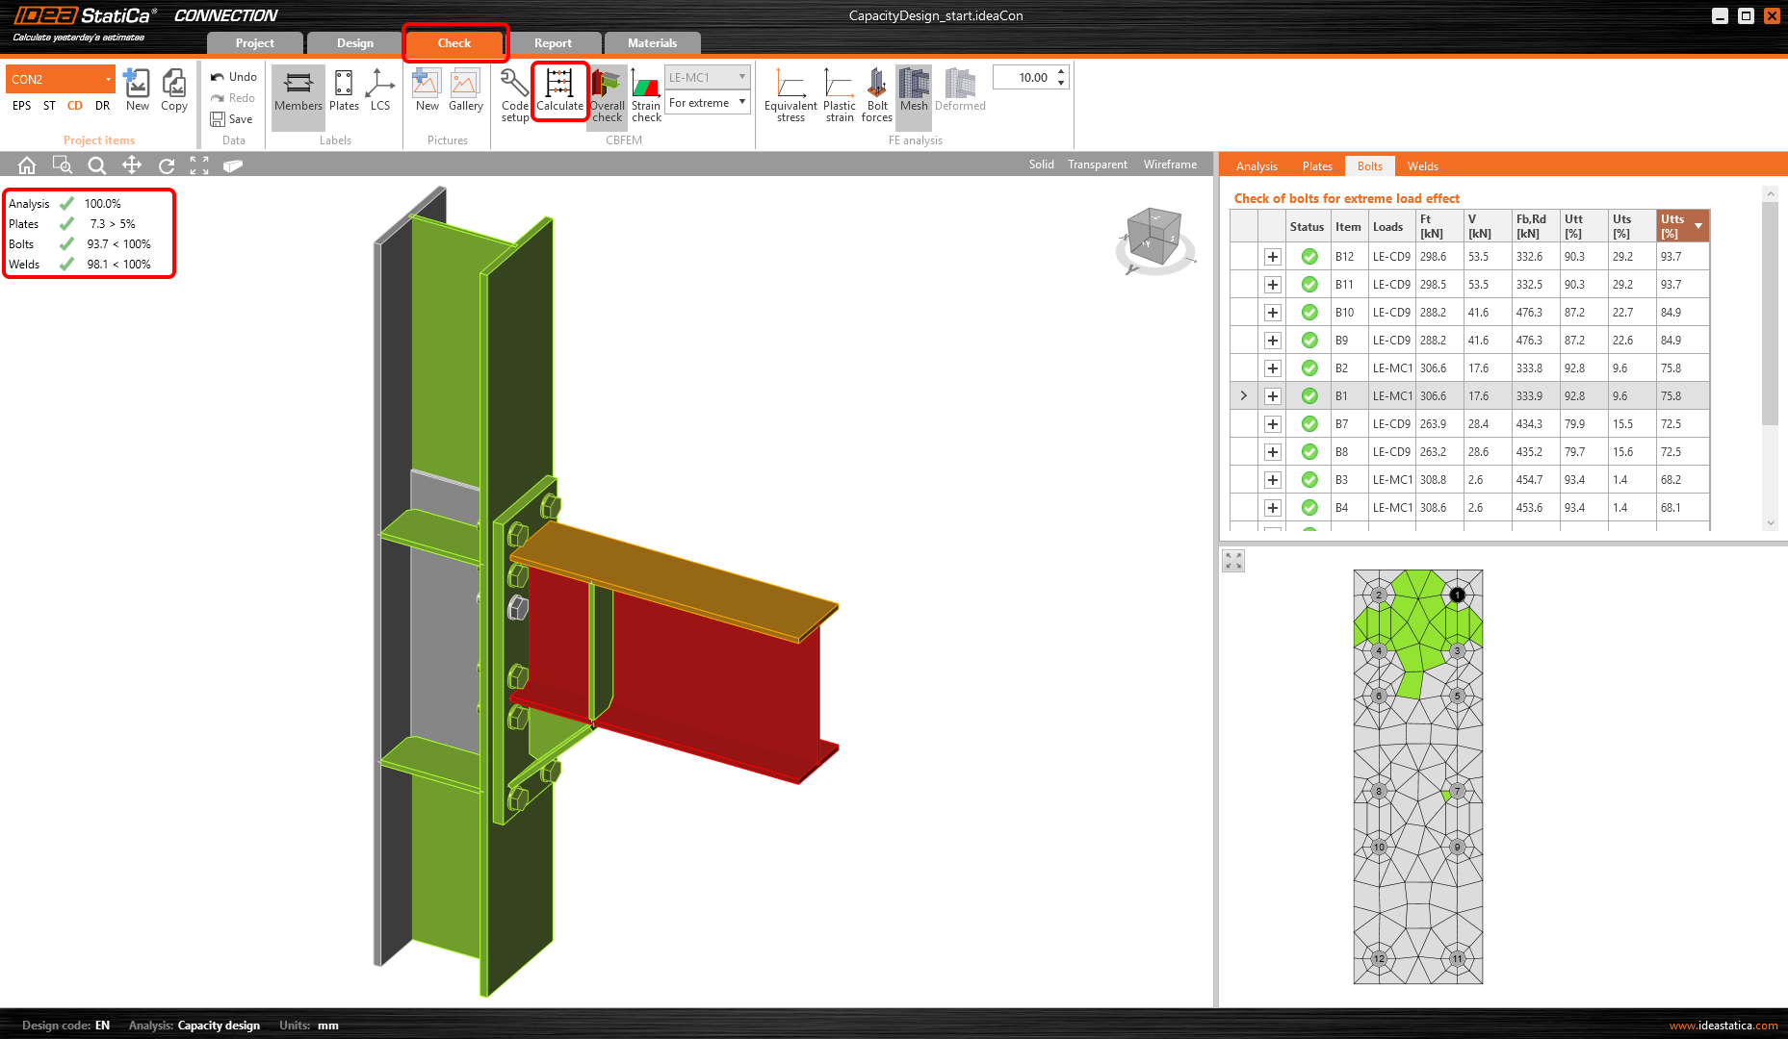Show Plastic strain results
The height and width of the screenshot is (1039, 1788).
click(839, 95)
